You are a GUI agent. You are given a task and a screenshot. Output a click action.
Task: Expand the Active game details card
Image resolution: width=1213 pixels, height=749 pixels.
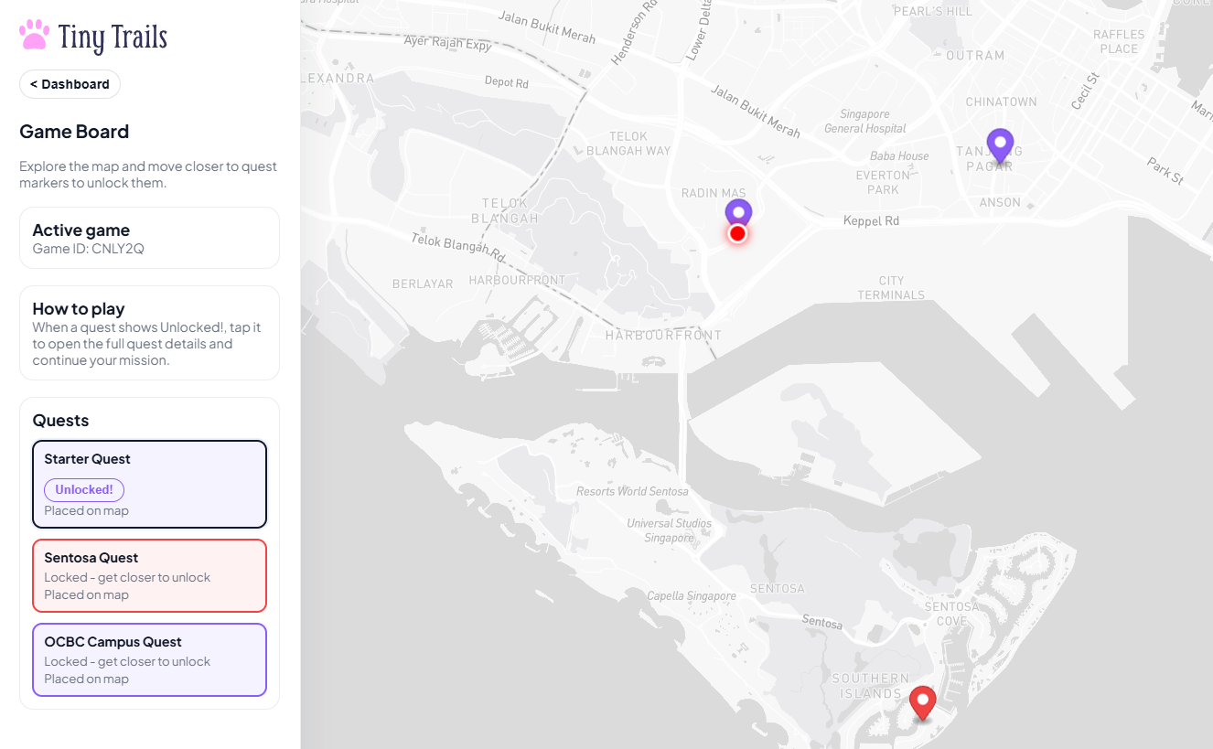click(149, 237)
